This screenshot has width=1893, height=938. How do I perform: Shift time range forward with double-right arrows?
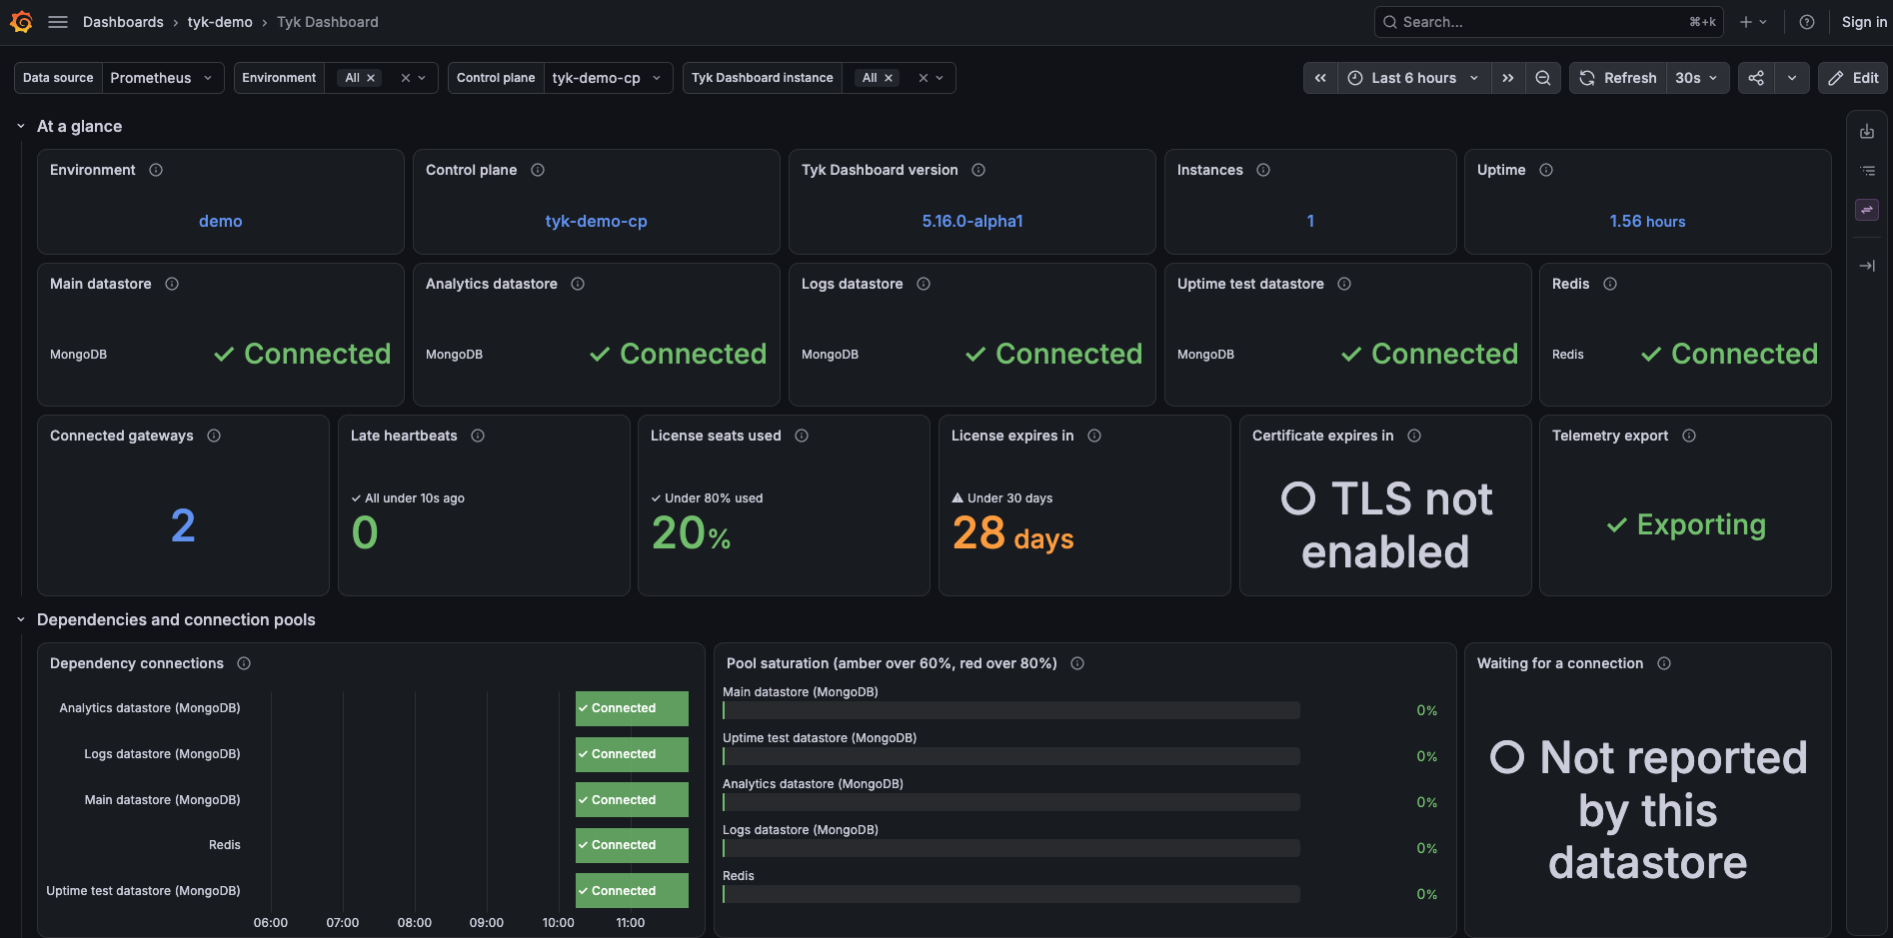pos(1508,78)
